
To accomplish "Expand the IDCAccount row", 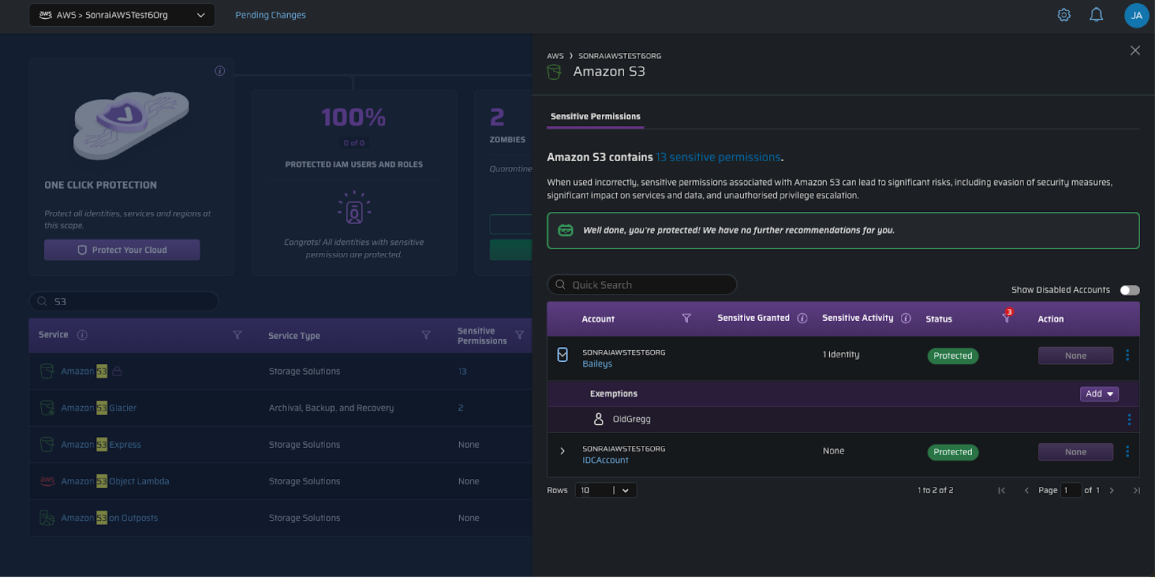I will (x=563, y=451).
